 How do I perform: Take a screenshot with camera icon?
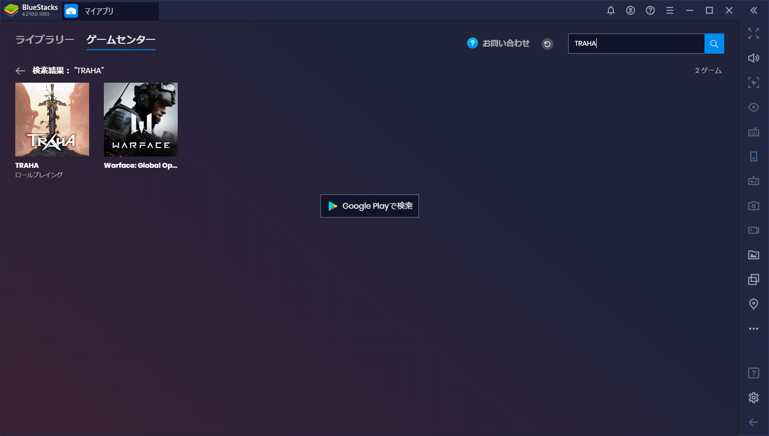pyautogui.click(x=754, y=206)
